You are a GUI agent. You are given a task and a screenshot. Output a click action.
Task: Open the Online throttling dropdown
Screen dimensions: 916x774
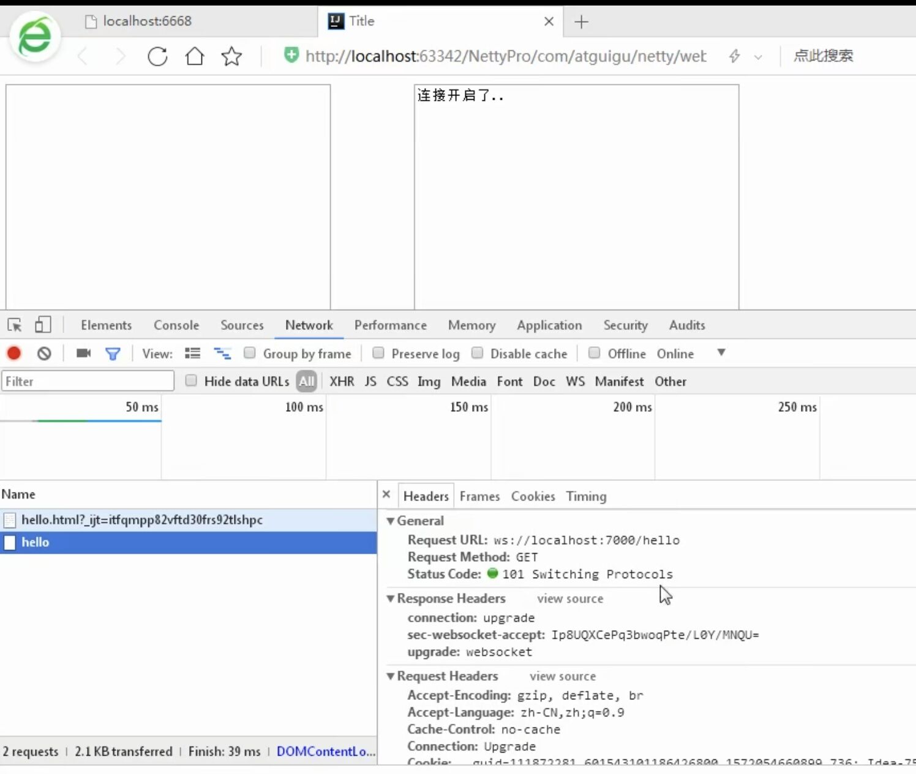coord(691,353)
